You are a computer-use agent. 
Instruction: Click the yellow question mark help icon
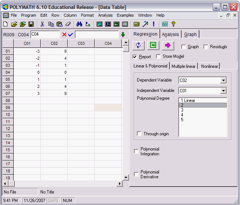tap(173, 24)
